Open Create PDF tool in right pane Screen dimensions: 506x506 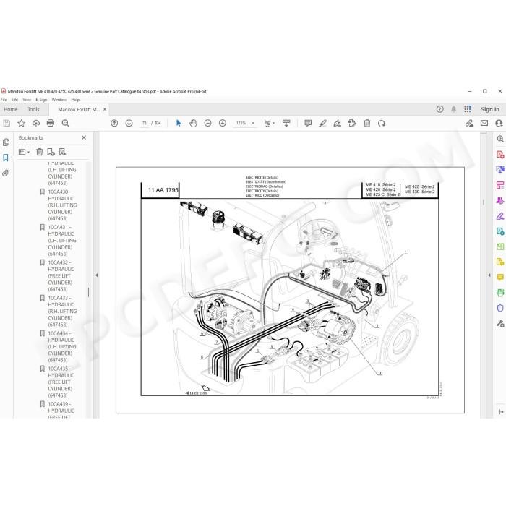click(x=500, y=154)
